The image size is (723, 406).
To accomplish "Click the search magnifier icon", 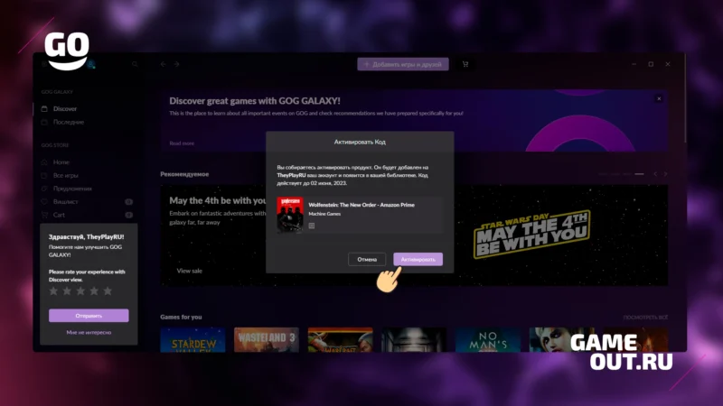I will pos(135,64).
